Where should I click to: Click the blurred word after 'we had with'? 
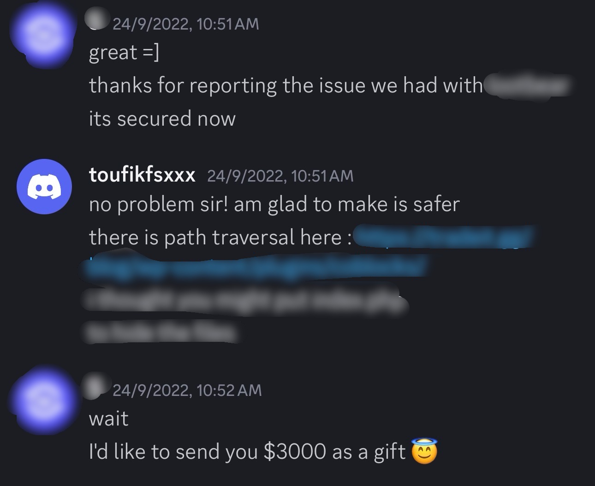pyautogui.click(x=526, y=86)
